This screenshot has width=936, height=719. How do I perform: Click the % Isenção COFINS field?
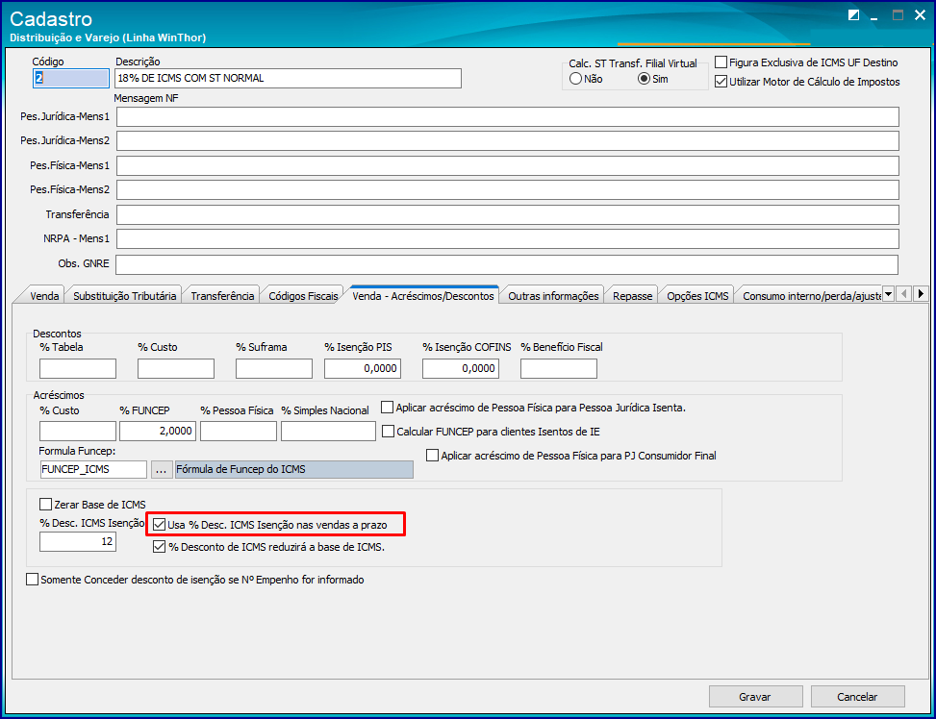461,369
